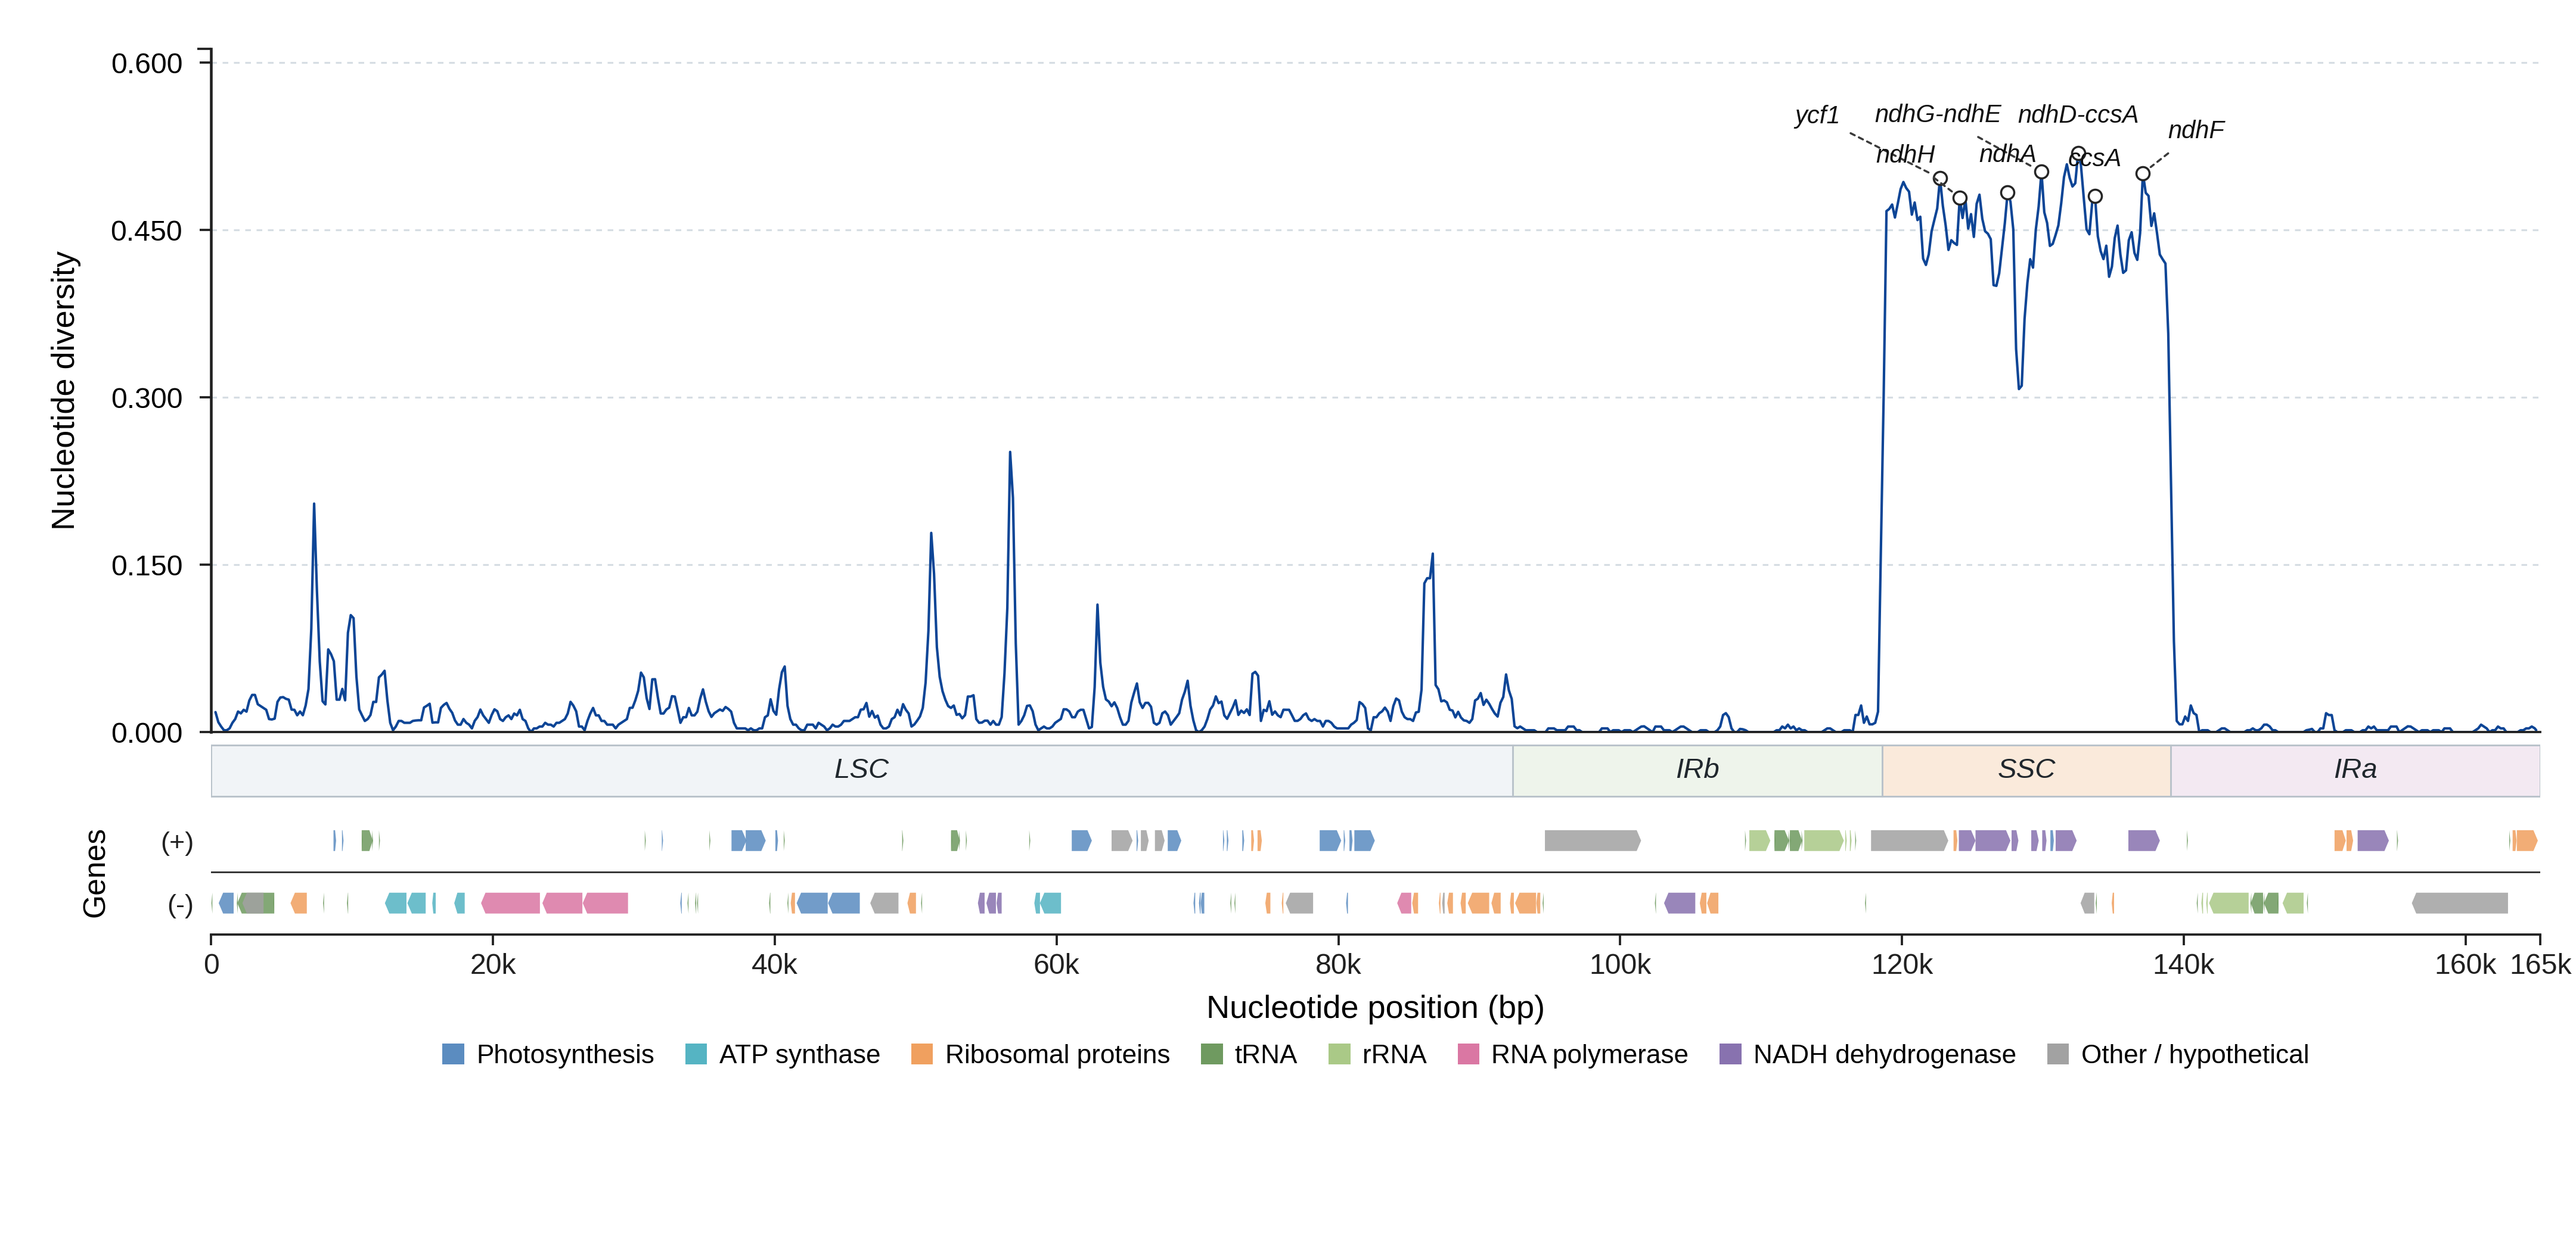
Task: Click the '(-)' strand label
Action: click(x=180, y=904)
